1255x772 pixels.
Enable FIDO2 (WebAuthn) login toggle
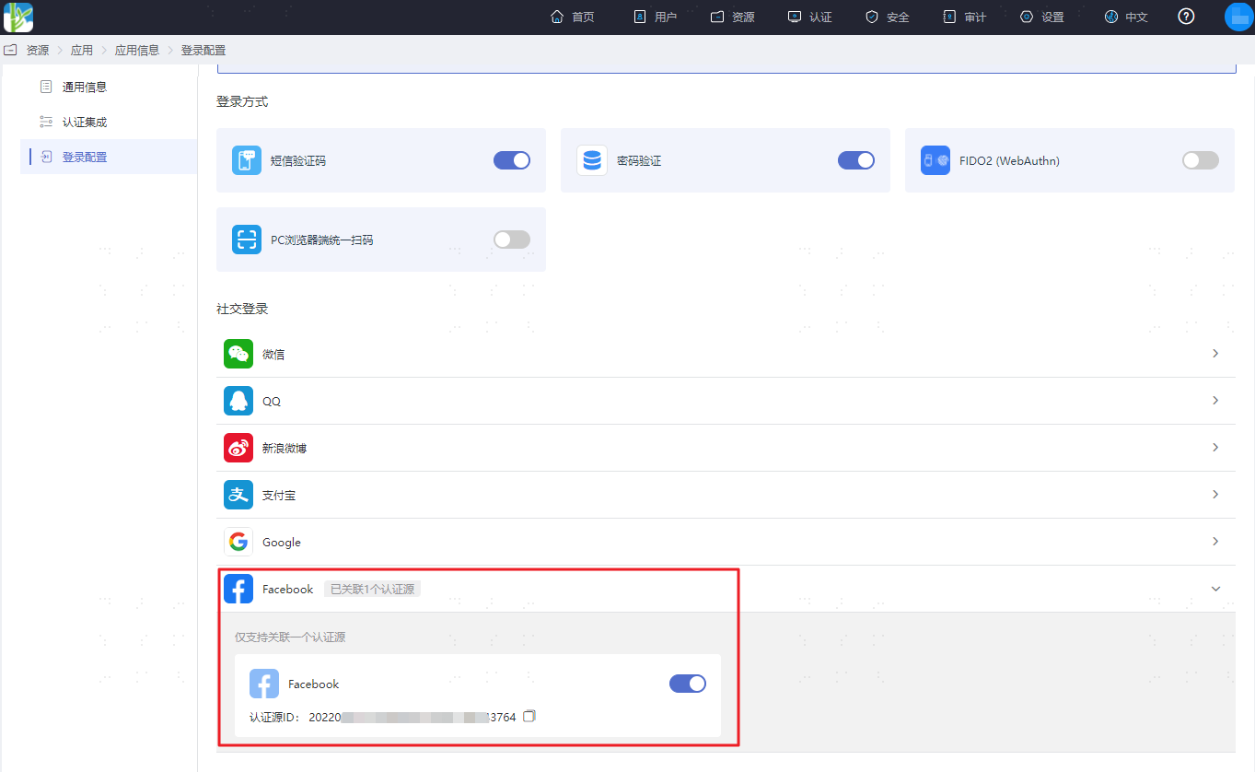pyautogui.click(x=1201, y=160)
